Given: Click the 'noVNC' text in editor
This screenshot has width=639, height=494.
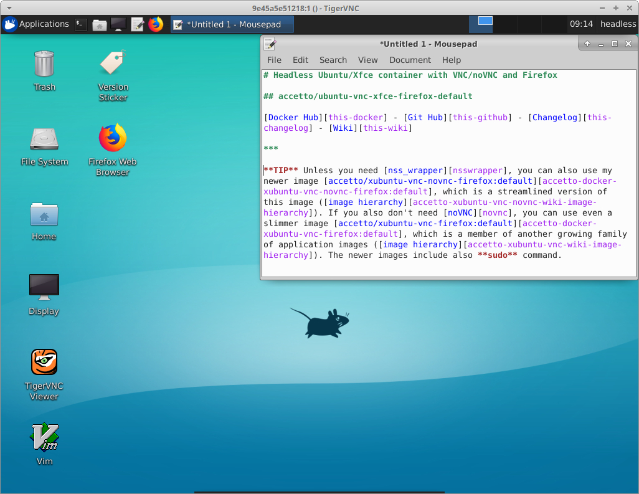Looking at the screenshot, I should click(460, 213).
